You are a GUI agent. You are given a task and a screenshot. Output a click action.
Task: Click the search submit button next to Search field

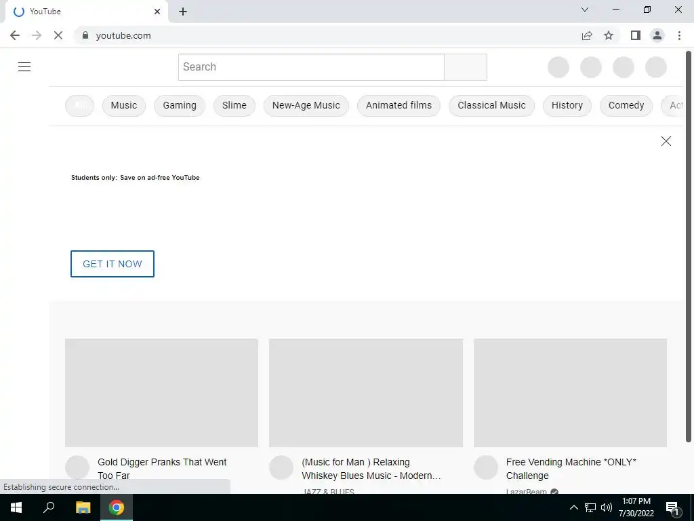point(466,67)
